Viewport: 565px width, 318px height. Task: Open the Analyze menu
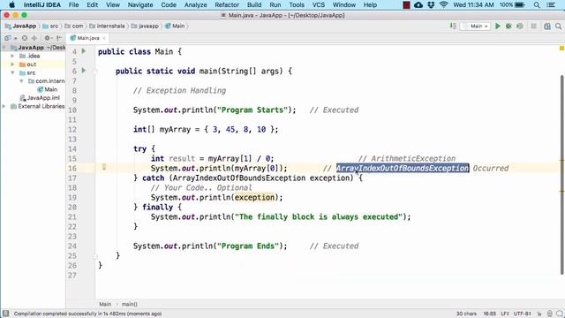click(195, 5)
